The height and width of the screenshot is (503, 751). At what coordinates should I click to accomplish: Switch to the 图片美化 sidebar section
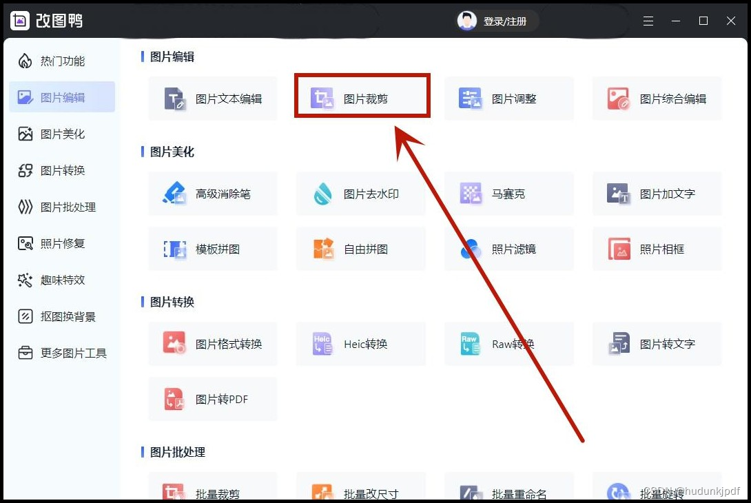pos(62,134)
